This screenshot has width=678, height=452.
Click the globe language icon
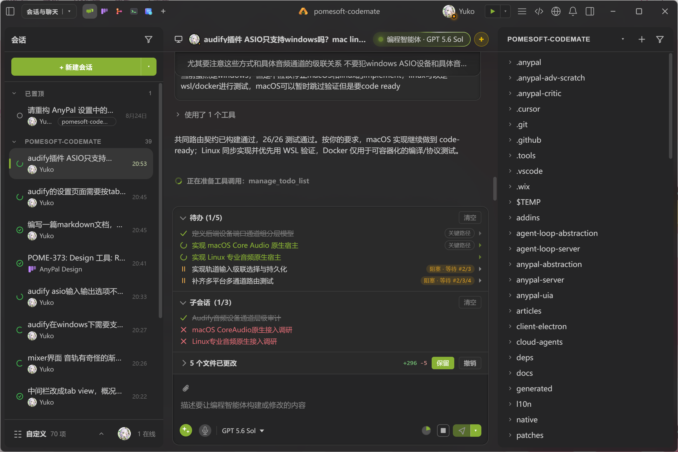(x=556, y=11)
